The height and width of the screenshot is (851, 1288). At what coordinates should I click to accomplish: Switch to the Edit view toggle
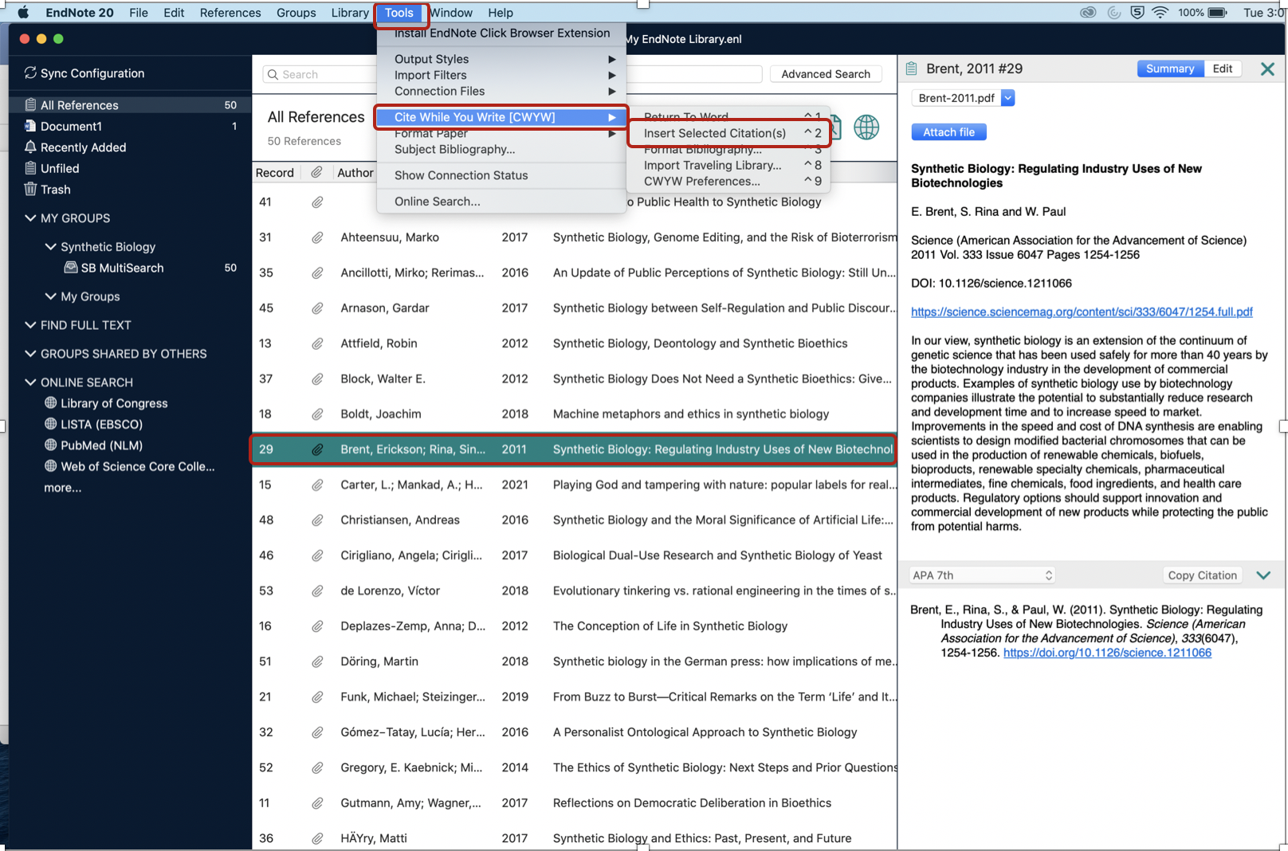[x=1222, y=69]
